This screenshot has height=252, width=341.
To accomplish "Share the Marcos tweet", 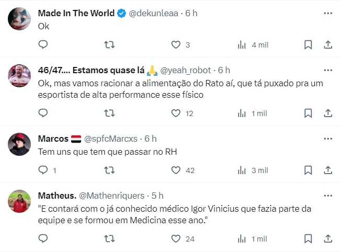I will click(328, 170).
